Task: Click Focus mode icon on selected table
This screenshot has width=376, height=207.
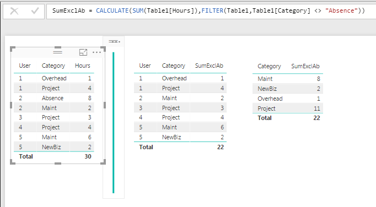Action: [x=83, y=52]
